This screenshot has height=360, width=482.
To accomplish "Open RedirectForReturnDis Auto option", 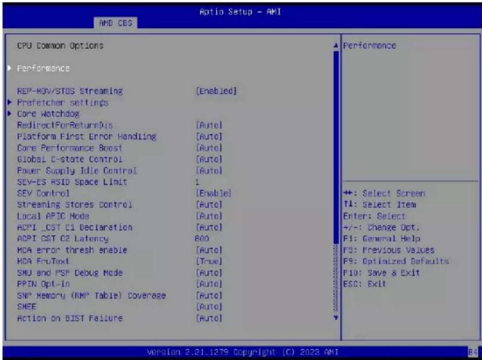I will pos(209,125).
